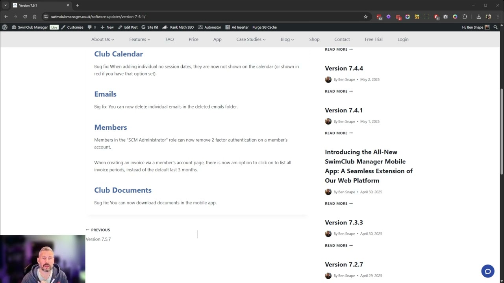Click the Site Kit admin bar item

pyautogui.click(x=150, y=27)
